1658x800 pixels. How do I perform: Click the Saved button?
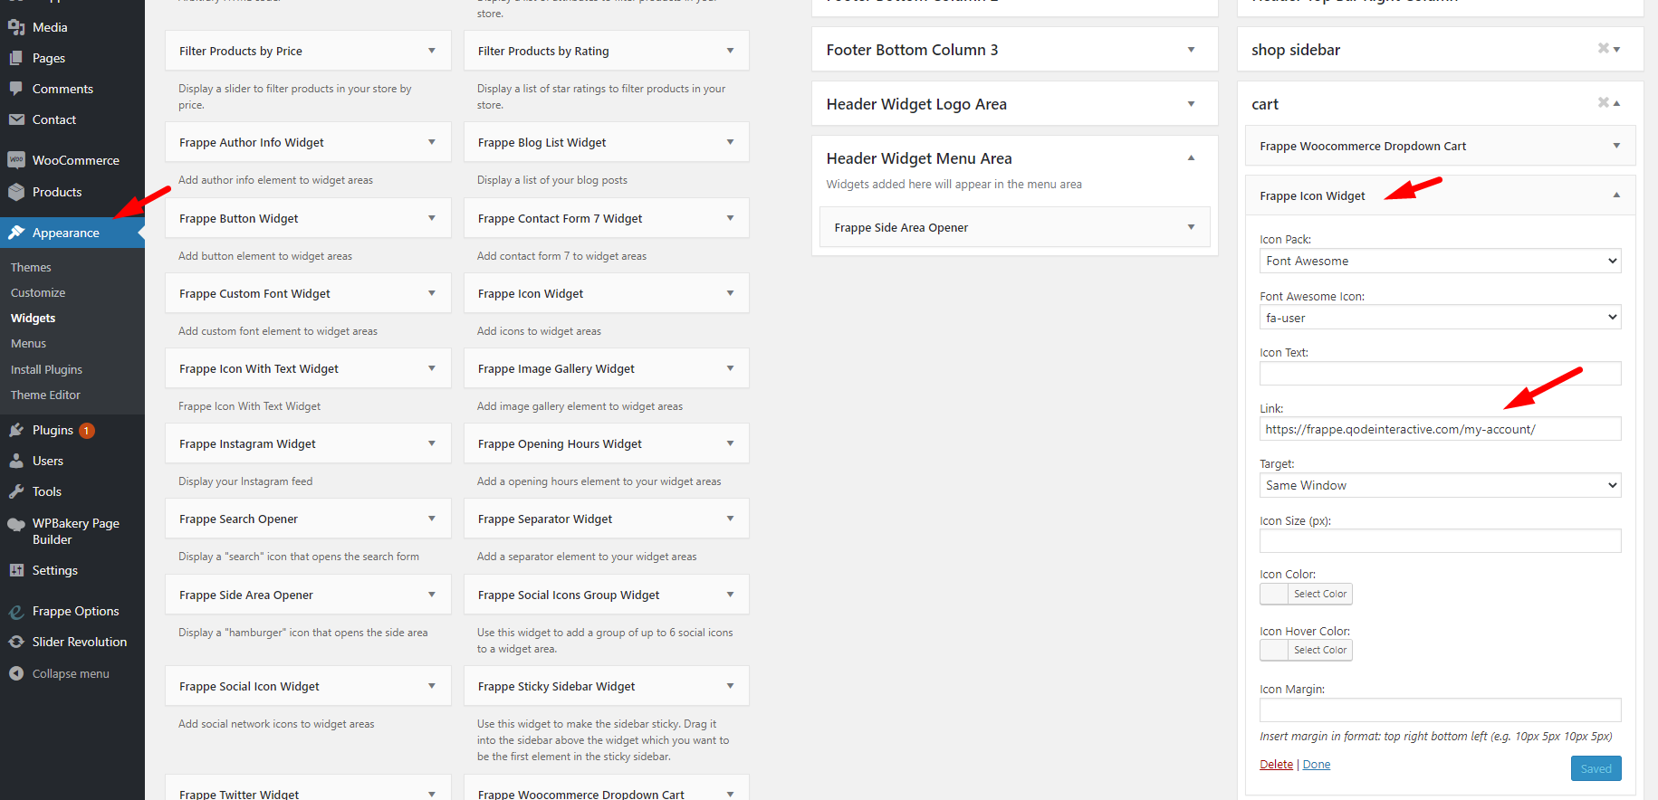click(x=1596, y=768)
